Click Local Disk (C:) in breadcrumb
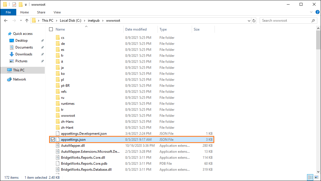321x181 pixels. [x=70, y=20]
